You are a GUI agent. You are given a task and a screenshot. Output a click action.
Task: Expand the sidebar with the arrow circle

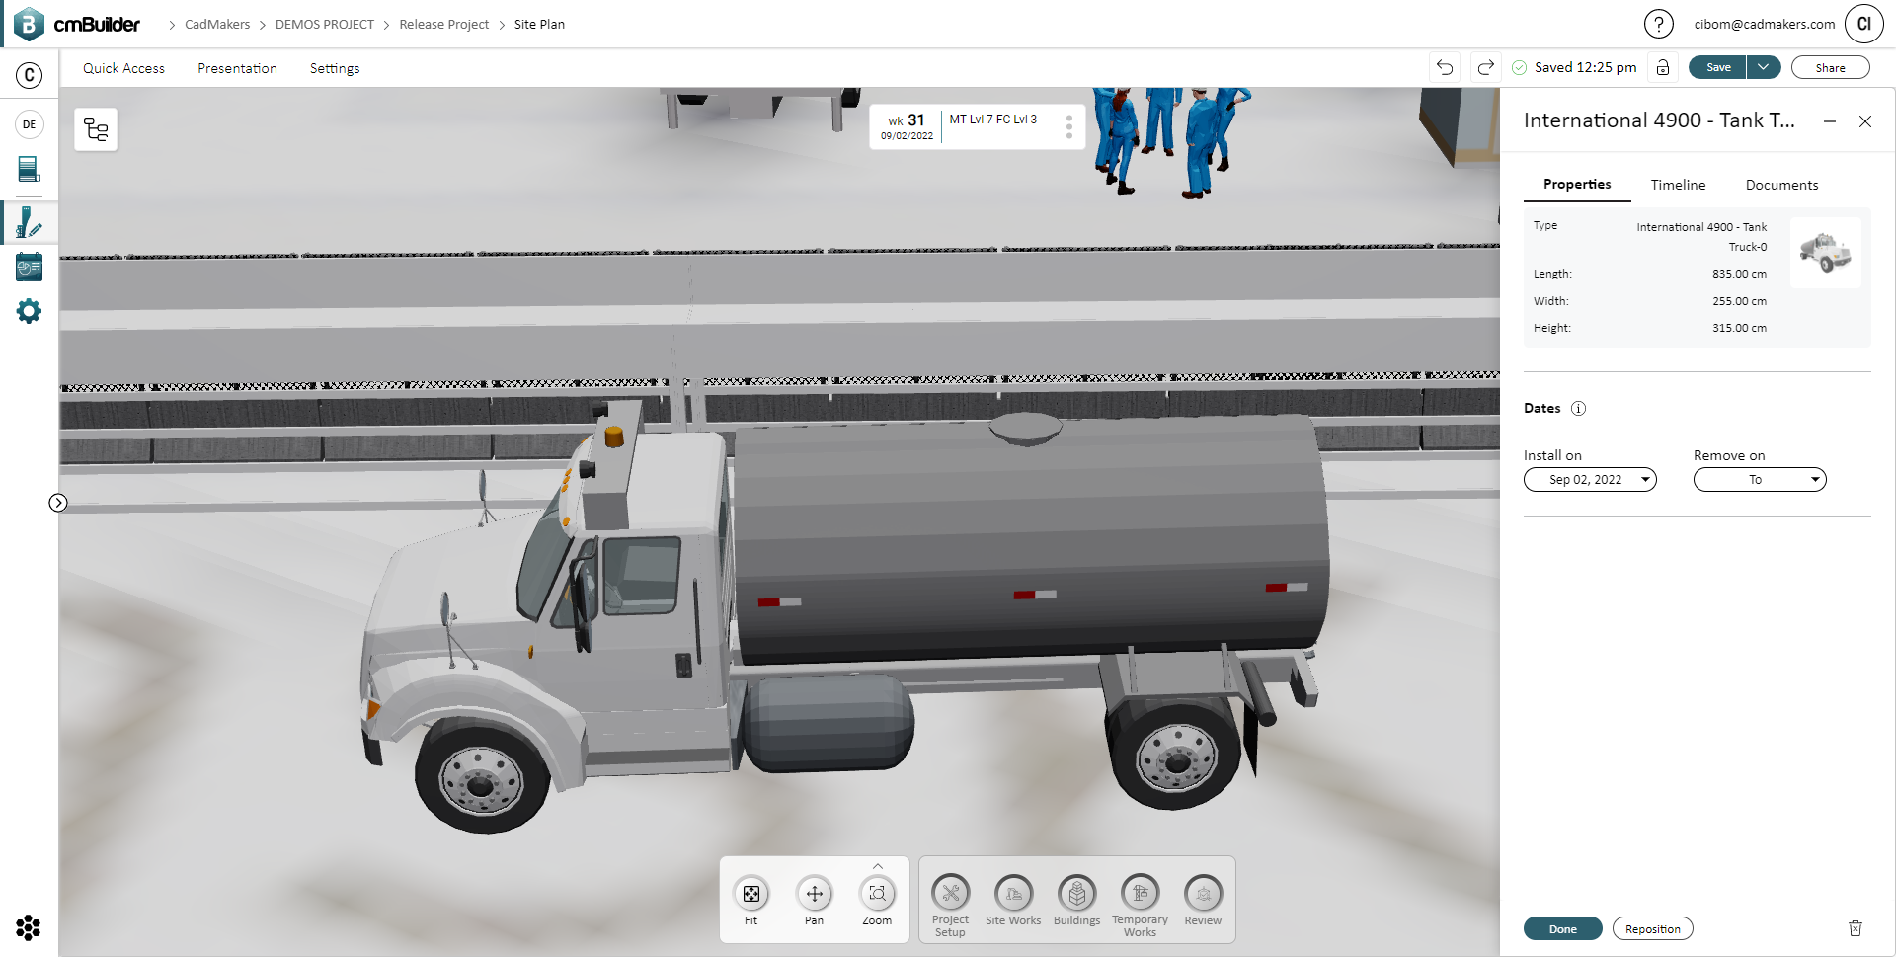coord(58,503)
